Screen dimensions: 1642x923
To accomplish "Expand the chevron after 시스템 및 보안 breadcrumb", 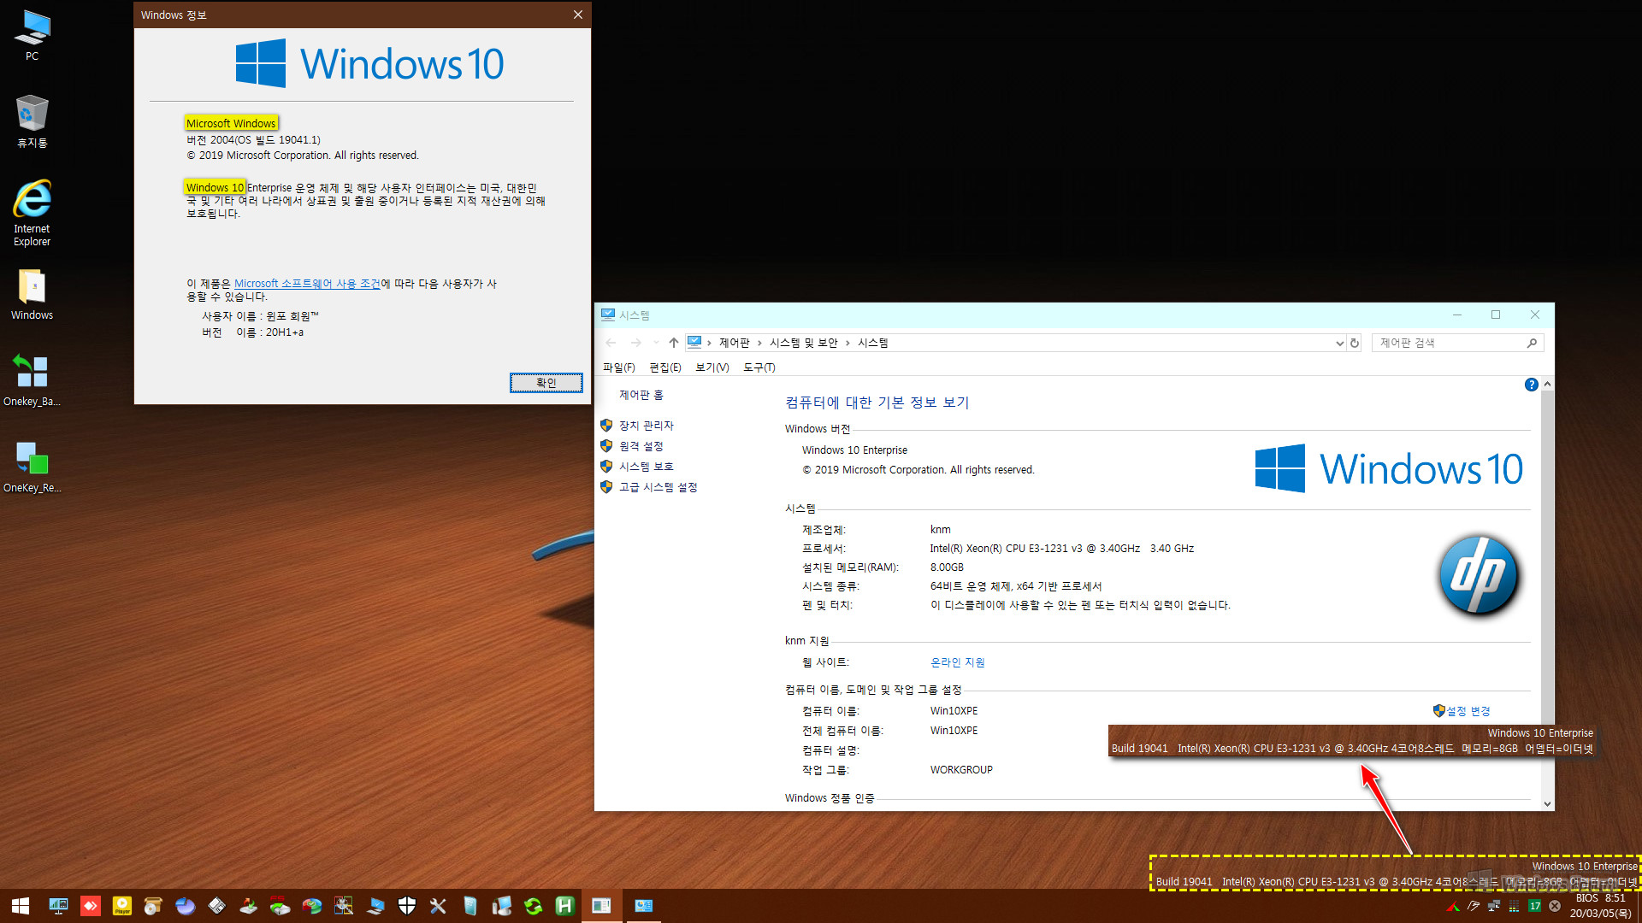I will [x=848, y=343].
